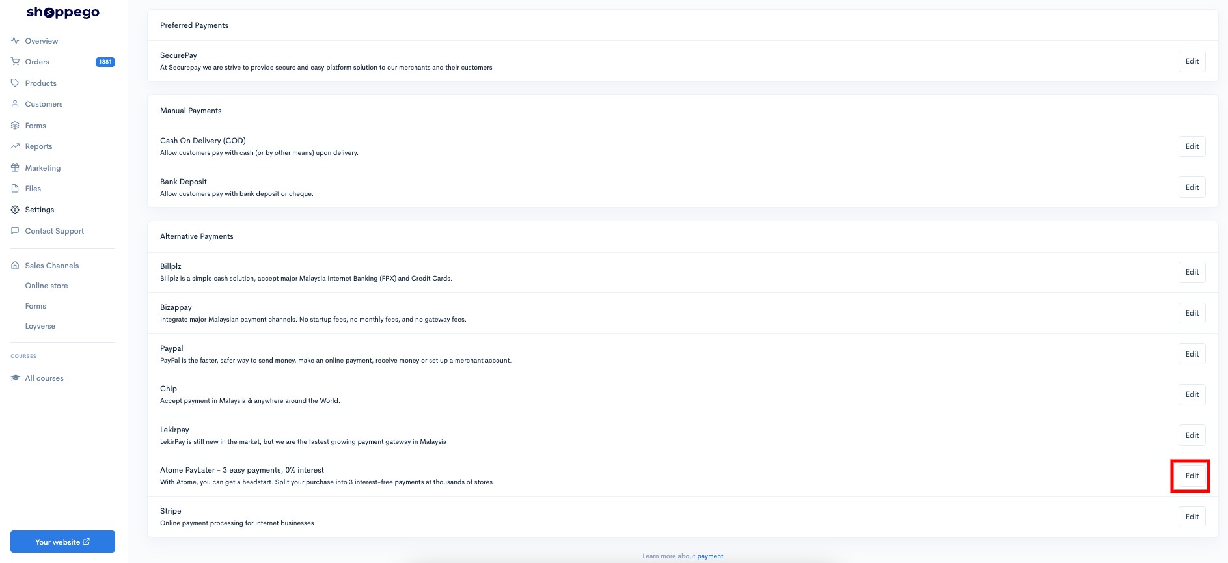Click the All courses graduation cap icon
This screenshot has width=1228, height=563.
coord(15,378)
